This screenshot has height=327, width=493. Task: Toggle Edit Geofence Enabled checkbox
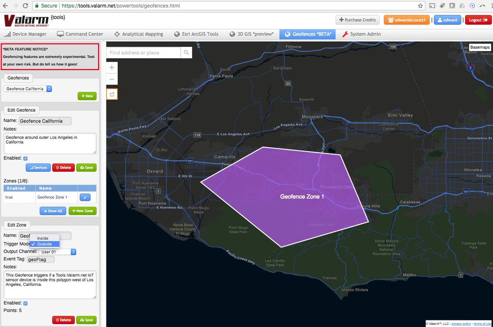point(25,158)
